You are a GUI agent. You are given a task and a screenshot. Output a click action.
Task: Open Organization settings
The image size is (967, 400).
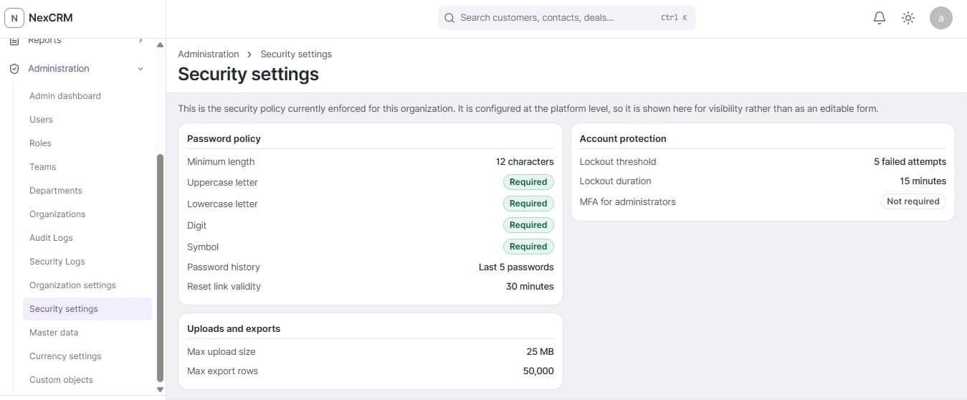click(72, 285)
